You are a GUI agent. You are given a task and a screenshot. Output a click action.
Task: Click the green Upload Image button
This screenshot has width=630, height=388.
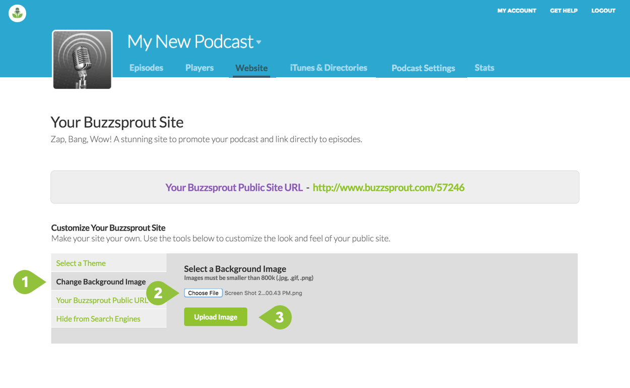(x=216, y=317)
